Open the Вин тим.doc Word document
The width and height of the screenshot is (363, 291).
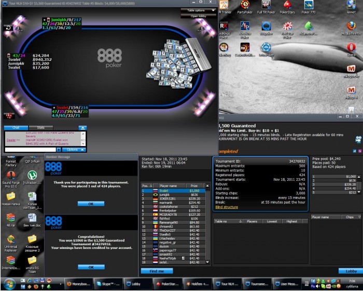[32, 220]
